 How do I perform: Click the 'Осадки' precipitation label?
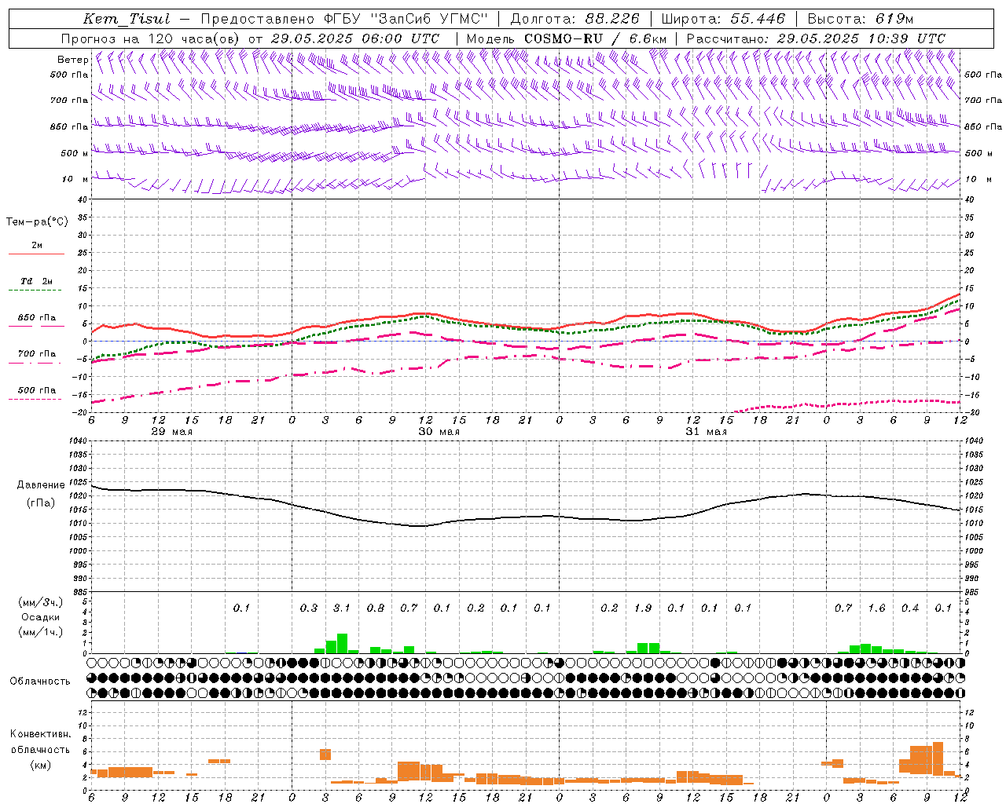(x=40, y=617)
